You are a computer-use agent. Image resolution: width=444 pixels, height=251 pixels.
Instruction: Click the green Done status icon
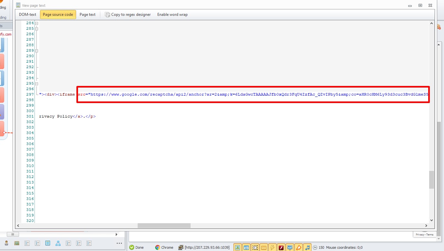tap(132, 247)
